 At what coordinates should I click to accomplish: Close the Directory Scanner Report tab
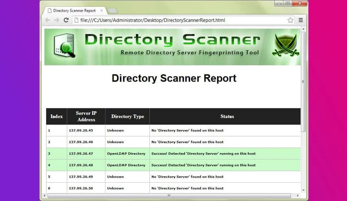point(102,11)
